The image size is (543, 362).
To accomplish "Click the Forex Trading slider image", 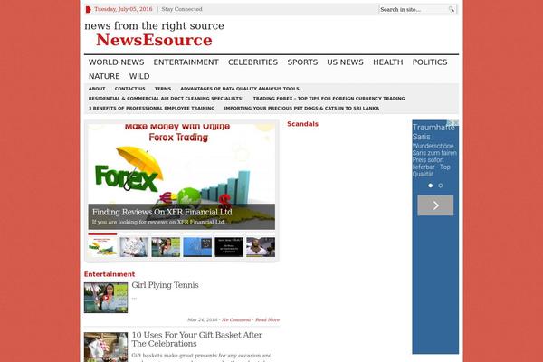I will 182,165.
